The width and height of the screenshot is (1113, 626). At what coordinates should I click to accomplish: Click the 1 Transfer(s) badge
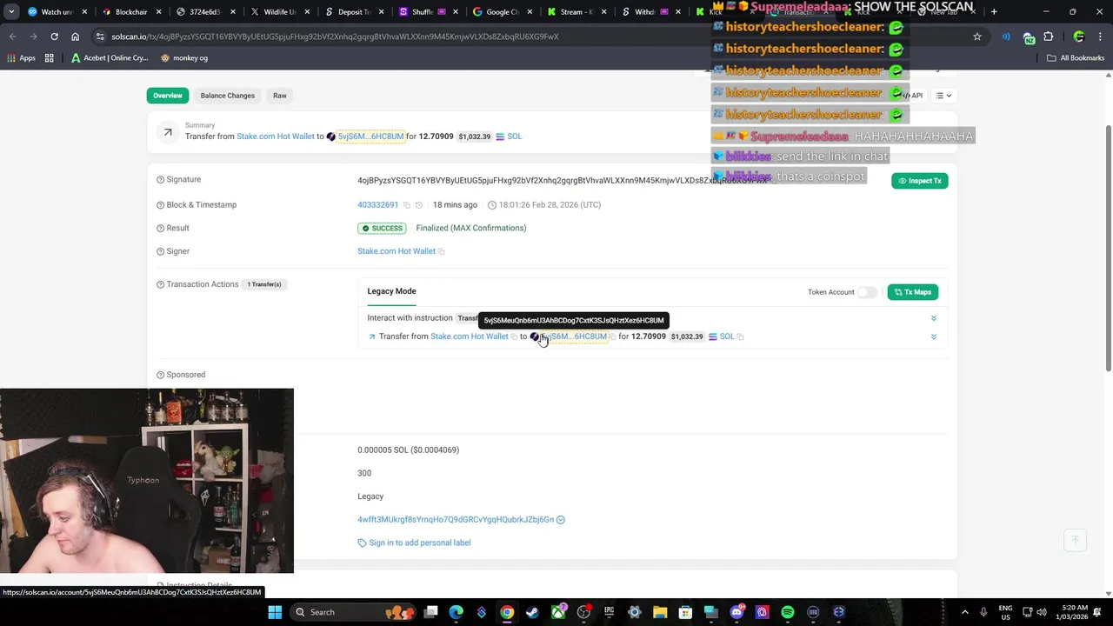pos(264,284)
